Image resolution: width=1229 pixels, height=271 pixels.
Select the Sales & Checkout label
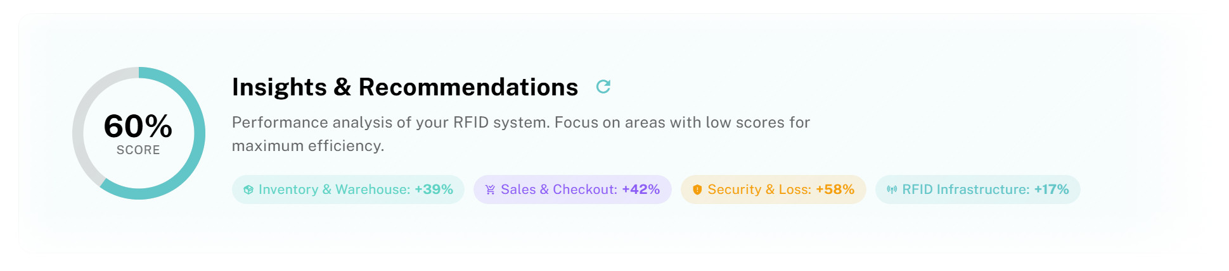coord(558,190)
